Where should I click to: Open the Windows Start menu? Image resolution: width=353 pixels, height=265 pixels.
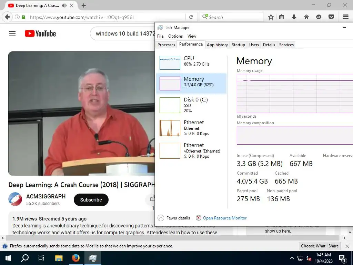pos(8,258)
